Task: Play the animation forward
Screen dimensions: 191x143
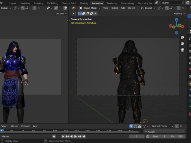Action: point(76,136)
